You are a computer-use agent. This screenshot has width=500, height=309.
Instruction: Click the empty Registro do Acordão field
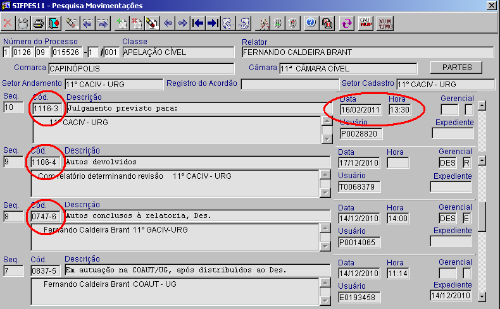tap(290, 84)
